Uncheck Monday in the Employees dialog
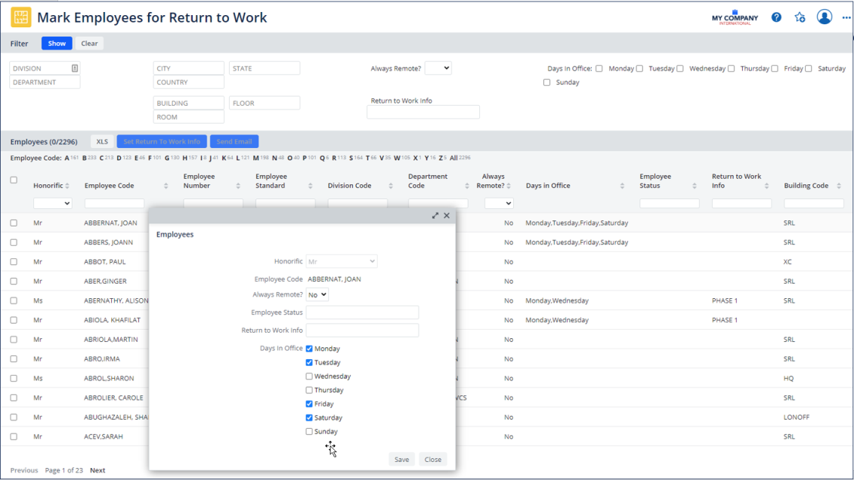 tap(309, 349)
